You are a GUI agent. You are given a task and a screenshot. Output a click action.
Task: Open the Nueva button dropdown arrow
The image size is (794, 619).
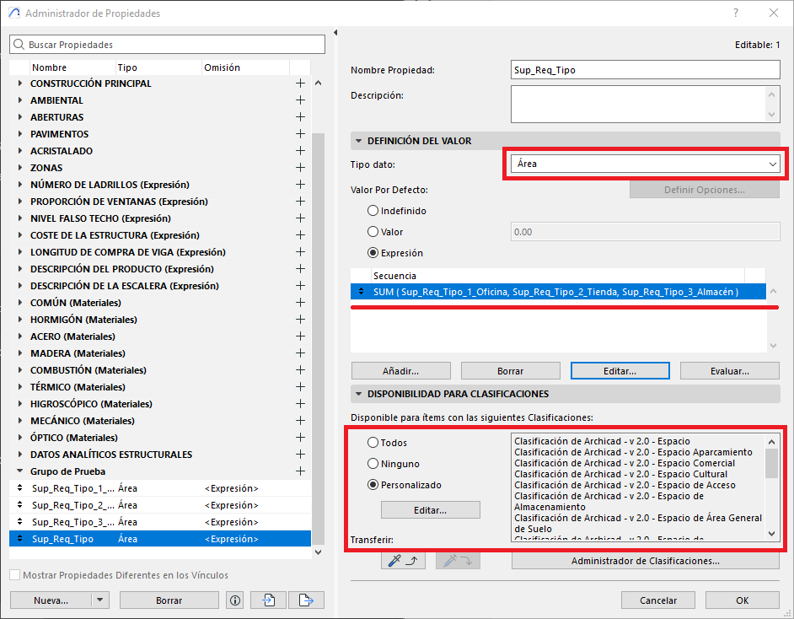100,600
